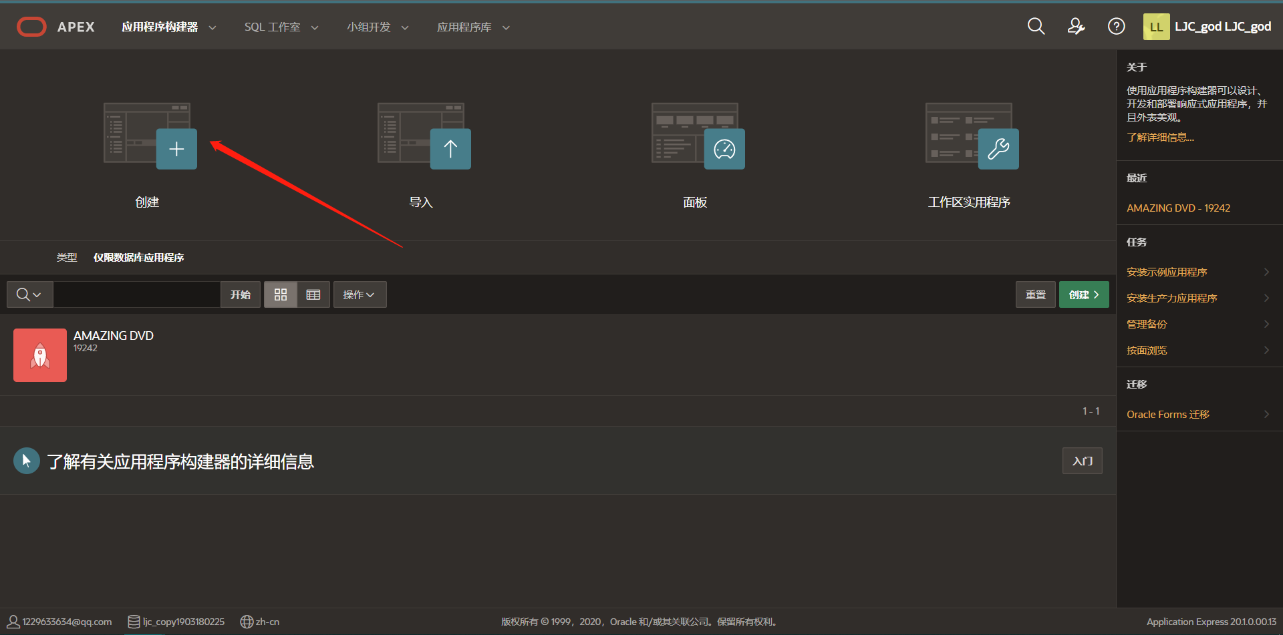The height and width of the screenshot is (635, 1283).
Task: Click the 面板 label
Action: [x=695, y=202]
